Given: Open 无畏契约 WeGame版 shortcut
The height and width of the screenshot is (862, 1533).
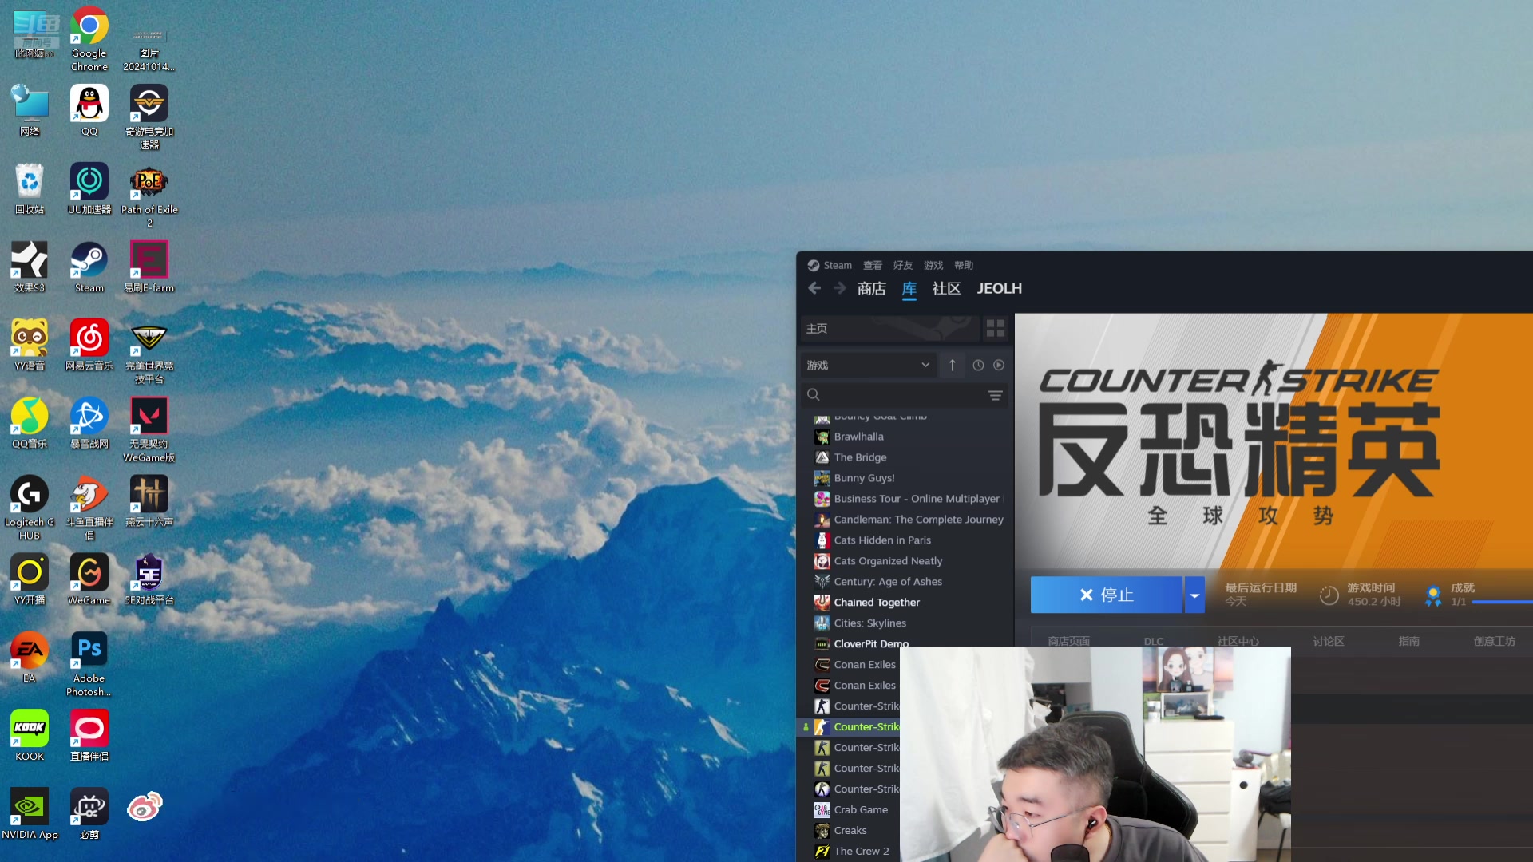Looking at the screenshot, I should tap(149, 430).
